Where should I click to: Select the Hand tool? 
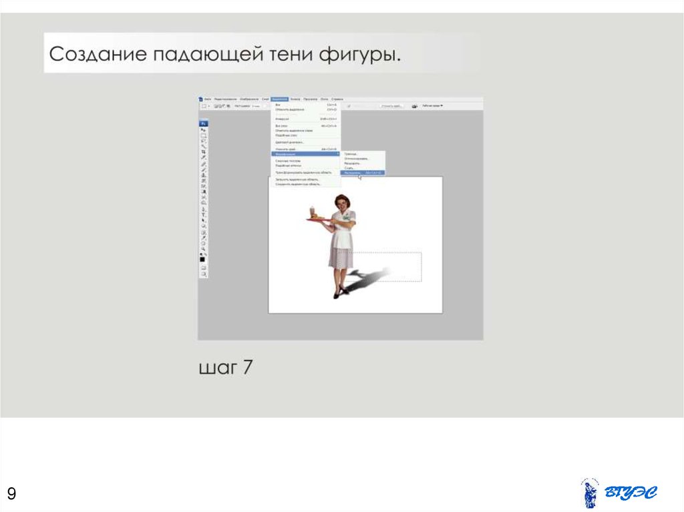click(203, 244)
